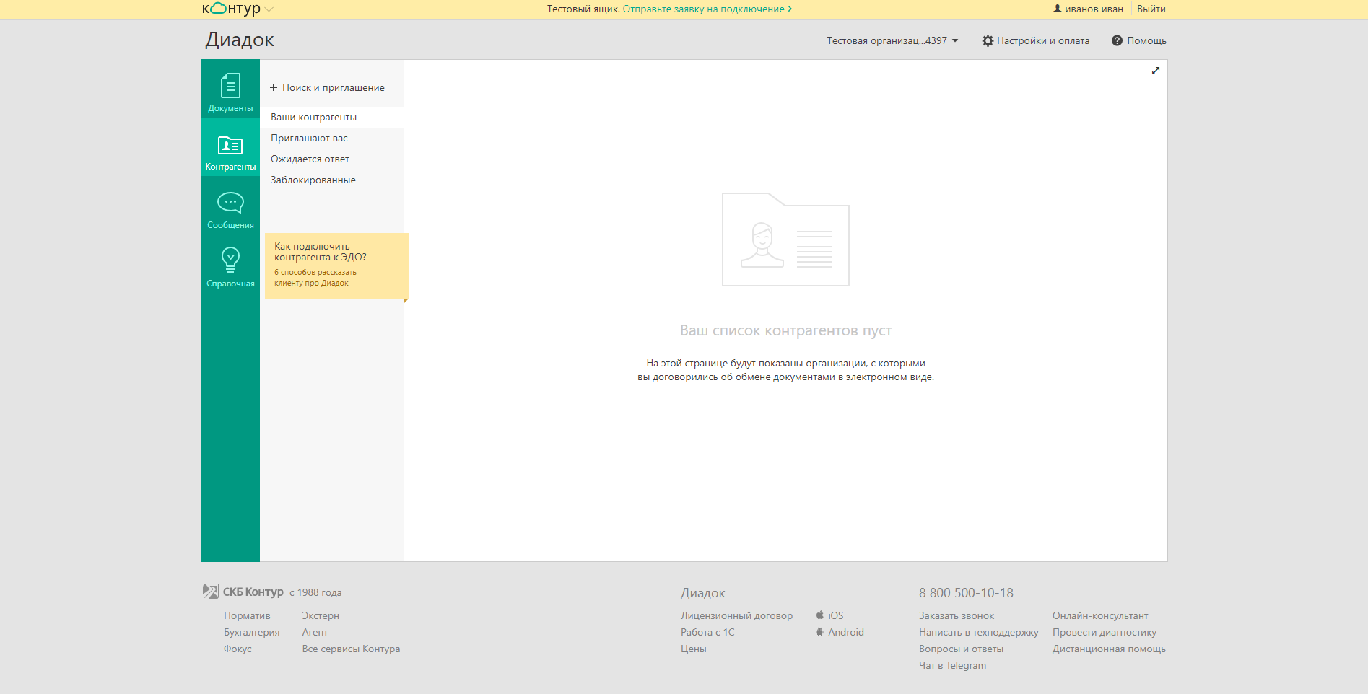Select Заблокированные menu item
The image size is (1368, 694).
point(332,180)
